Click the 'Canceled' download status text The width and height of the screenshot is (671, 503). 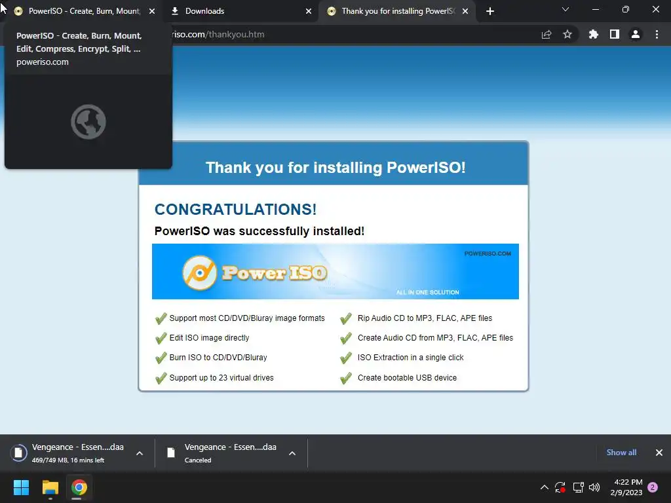click(198, 460)
